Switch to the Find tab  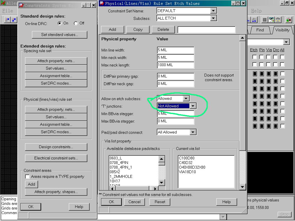(x=260, y=30)
